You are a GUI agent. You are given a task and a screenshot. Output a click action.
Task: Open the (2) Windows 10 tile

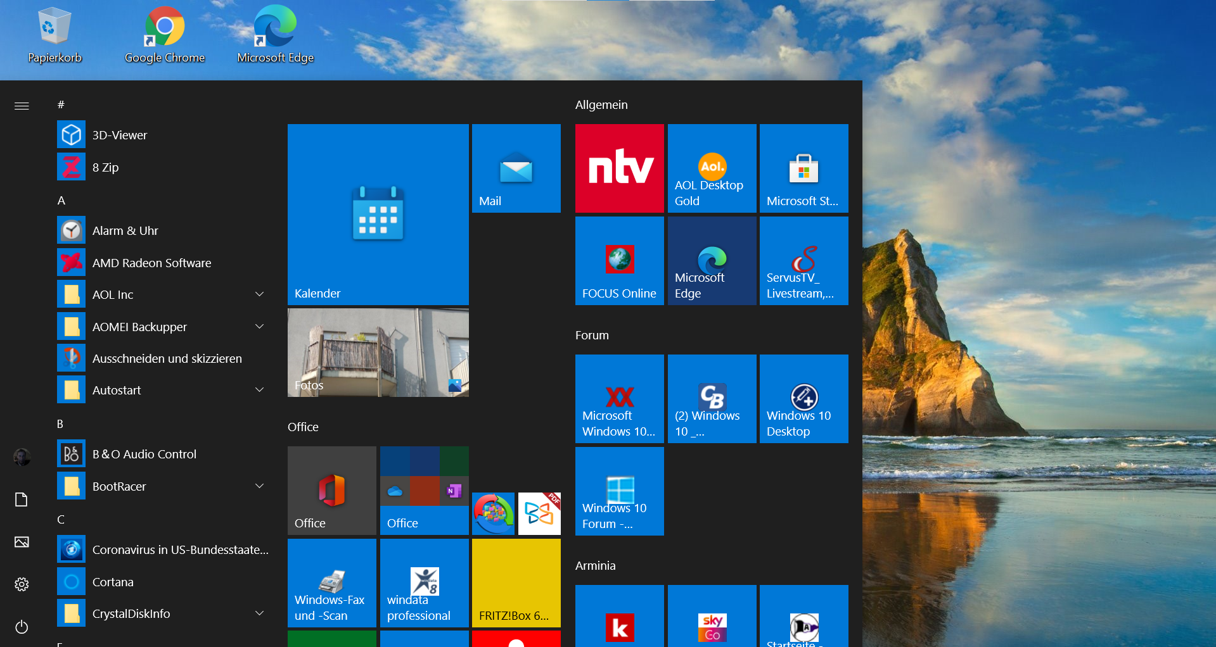pos(712,399)
